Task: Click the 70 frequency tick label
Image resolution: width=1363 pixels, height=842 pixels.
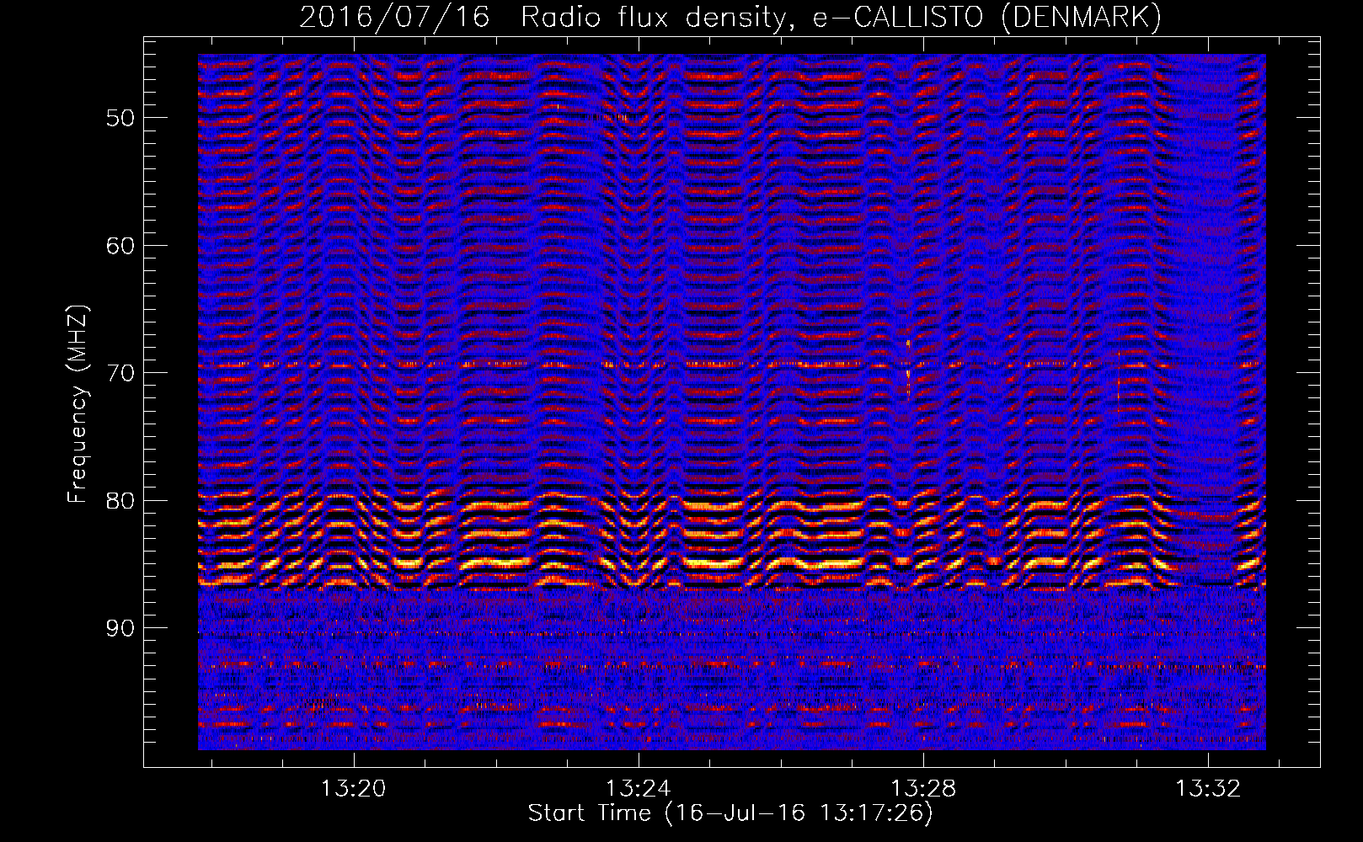Action: (x=120, y=373)
